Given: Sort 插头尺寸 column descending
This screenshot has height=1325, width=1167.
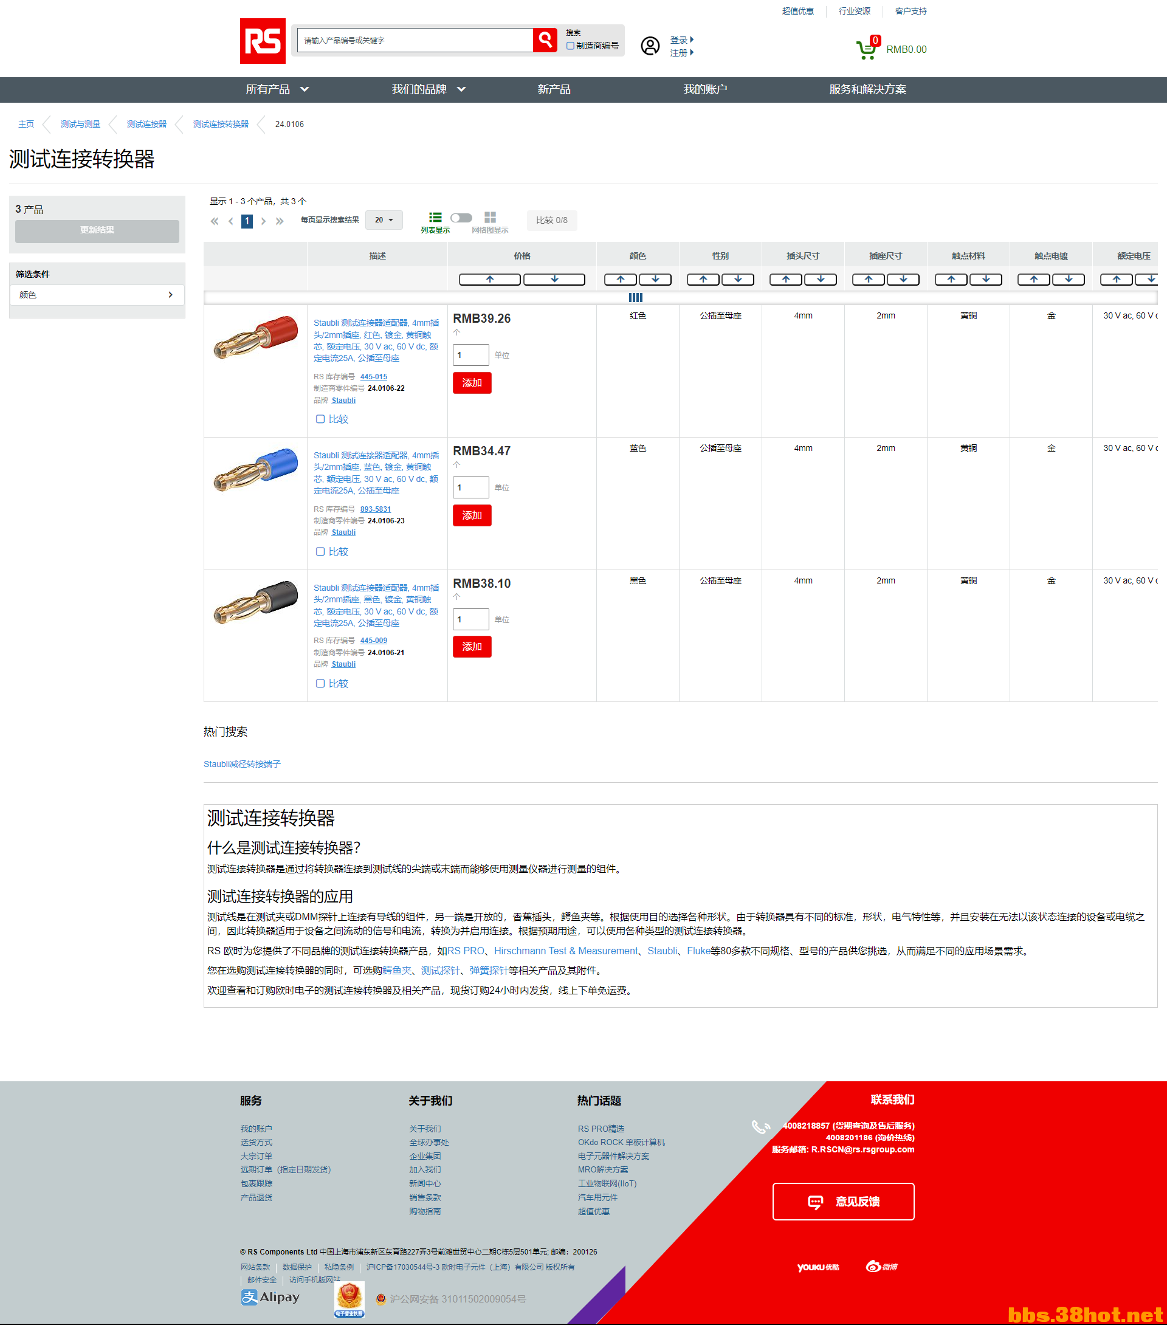Looking at the screenshot, I should (821, 280).
